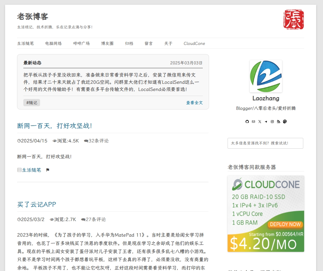
Task: Click the 查看全文 link in 最新动态
Action: [x=194, y=103]
